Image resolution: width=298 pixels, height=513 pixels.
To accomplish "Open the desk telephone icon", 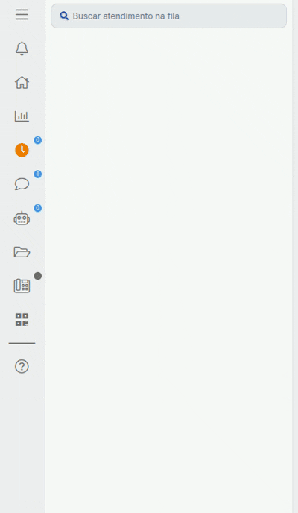I will point(22,286).
